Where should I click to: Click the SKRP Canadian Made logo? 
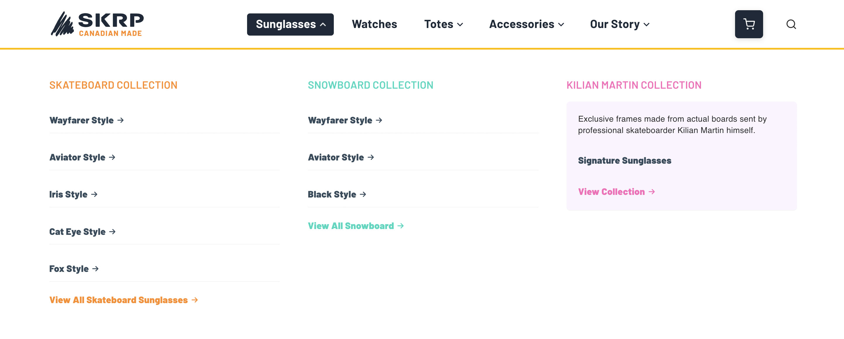coord(97,24)
